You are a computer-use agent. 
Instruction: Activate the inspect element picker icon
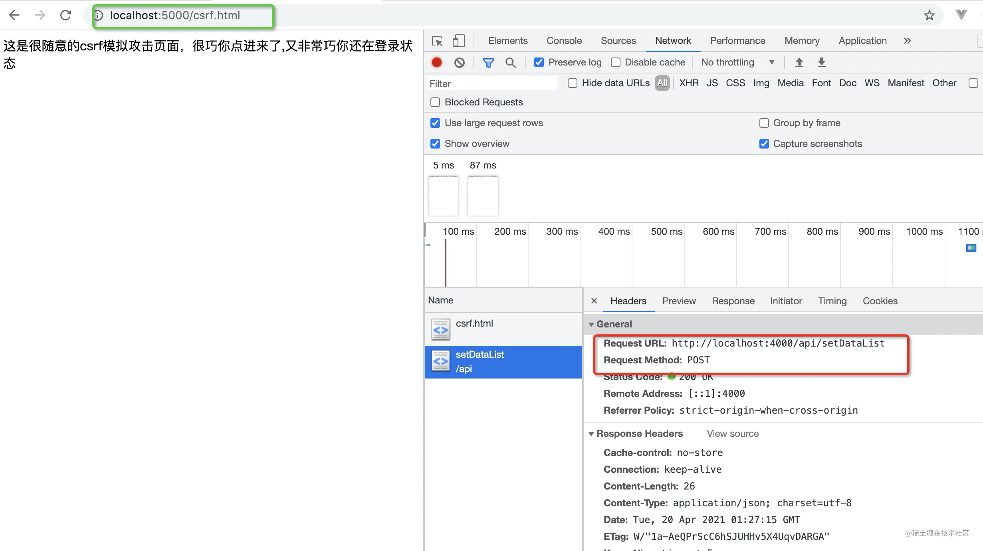(x=437, y=41)
